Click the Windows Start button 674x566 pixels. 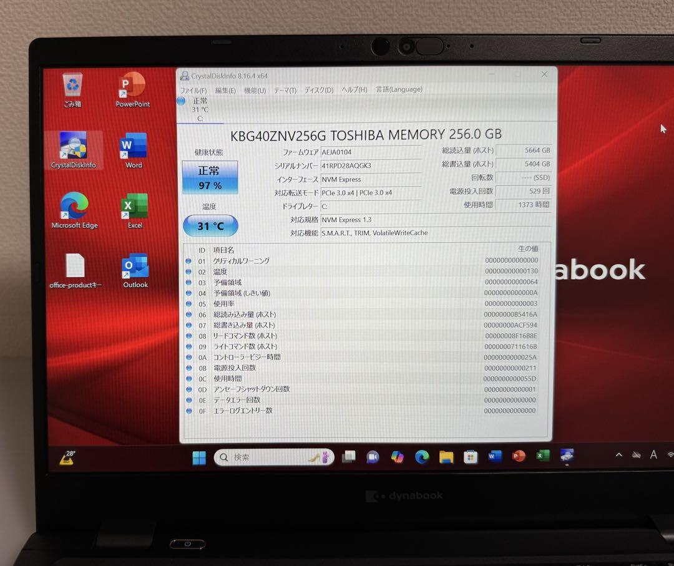(198, 457)
